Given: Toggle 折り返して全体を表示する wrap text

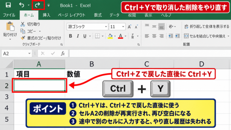Looking at the screenshot, I should click(207, 26).
